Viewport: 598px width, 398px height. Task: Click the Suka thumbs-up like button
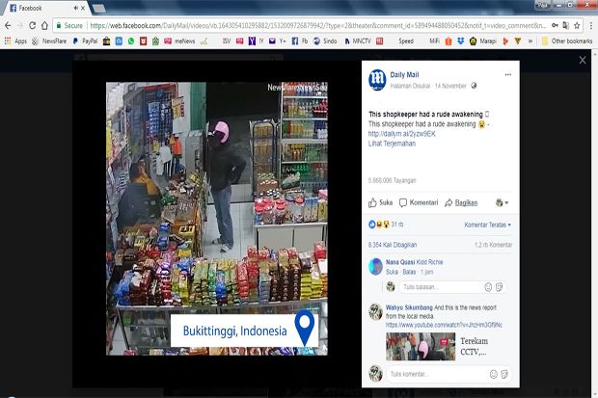pyautogui.click(x=380, y=202)
